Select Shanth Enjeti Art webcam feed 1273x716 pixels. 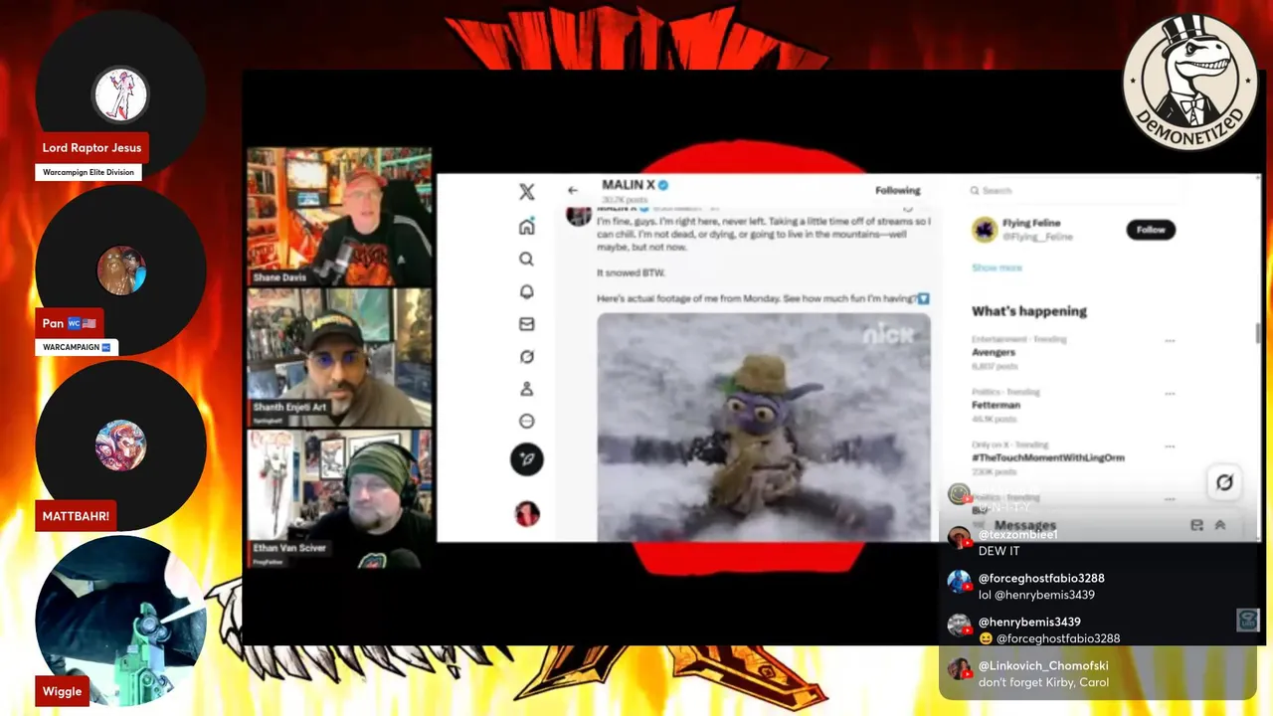(x=339, y=358)
